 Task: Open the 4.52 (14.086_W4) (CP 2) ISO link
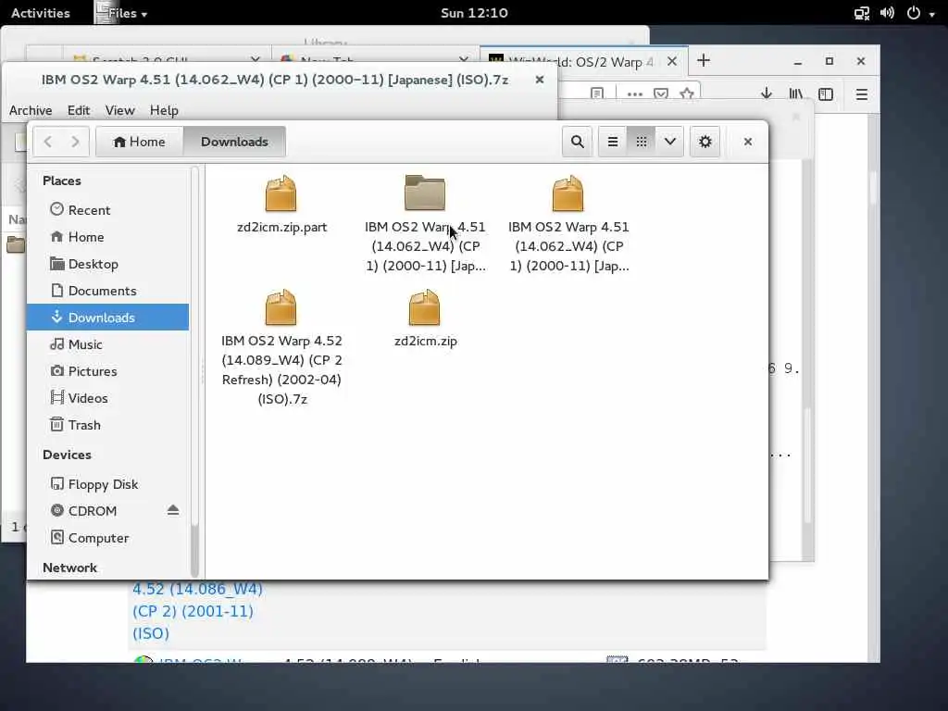coord(197,611)
